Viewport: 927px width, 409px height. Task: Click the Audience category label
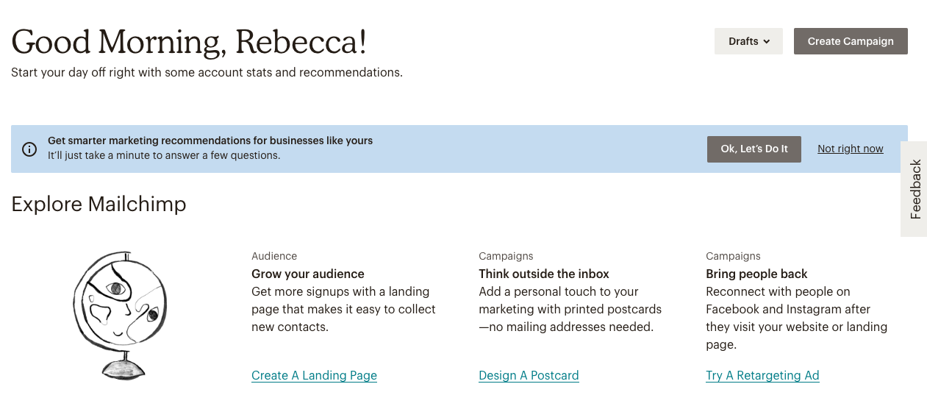pyautogui.click(x=274, y=256)
